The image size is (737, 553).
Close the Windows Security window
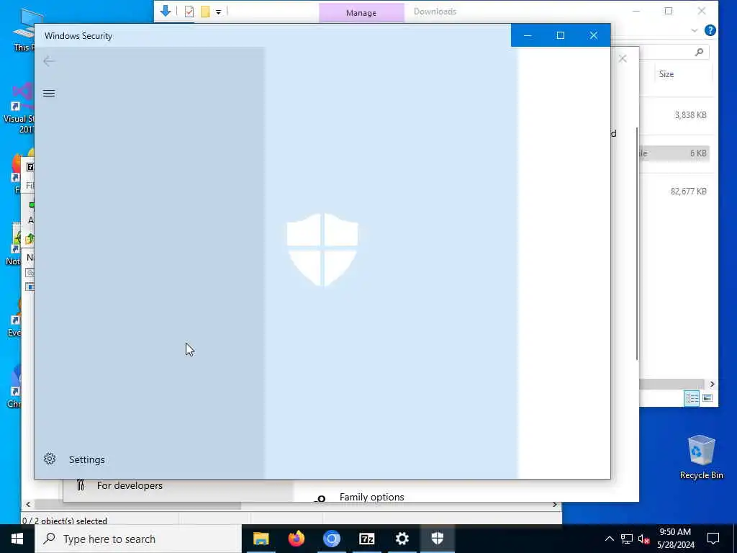[594, 35]
